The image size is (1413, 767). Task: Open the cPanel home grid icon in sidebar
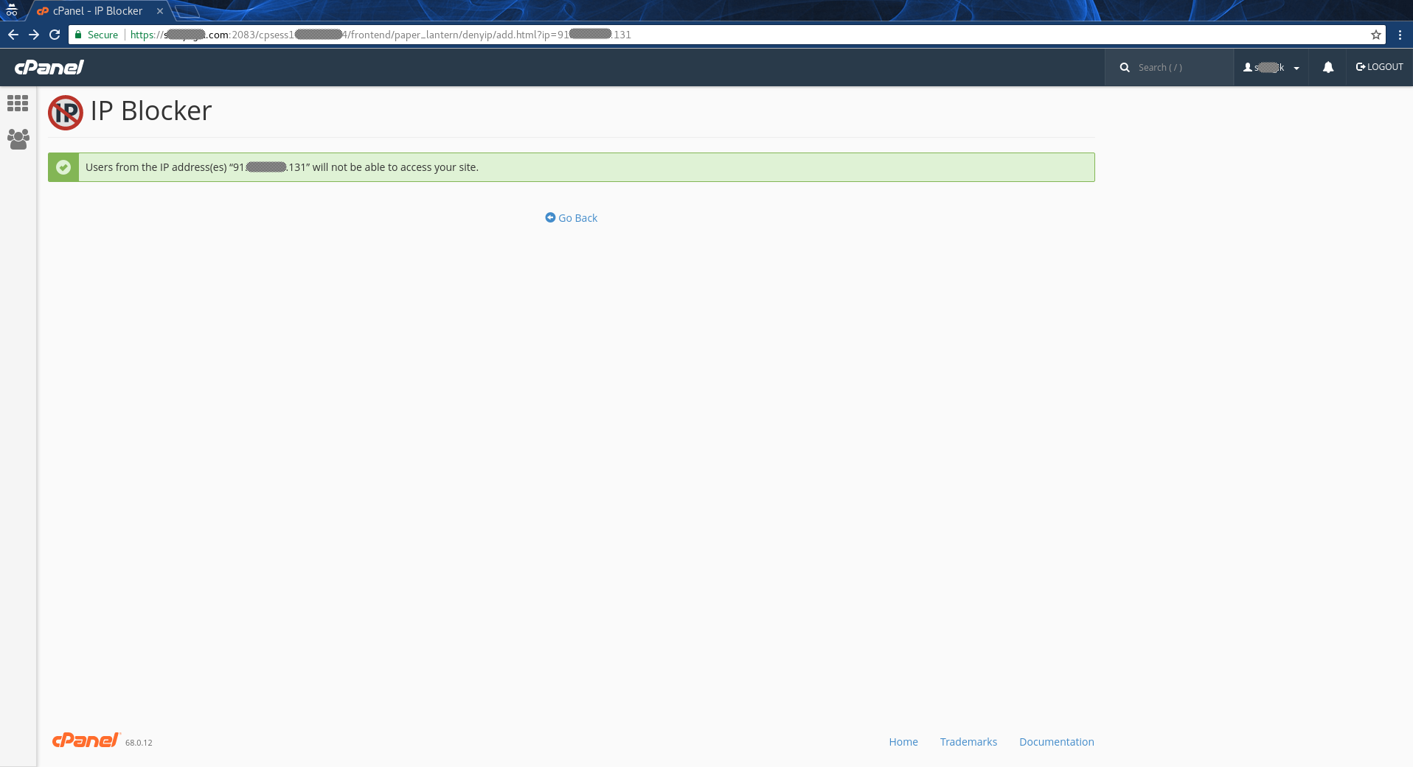tap(18, 103)
